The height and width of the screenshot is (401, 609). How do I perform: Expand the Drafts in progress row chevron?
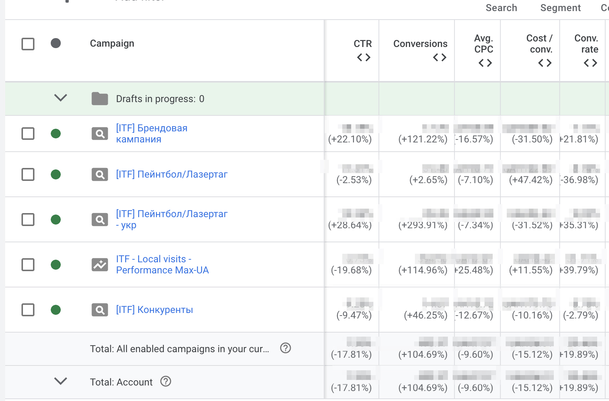pyautogui.click(x=60, y=98)
